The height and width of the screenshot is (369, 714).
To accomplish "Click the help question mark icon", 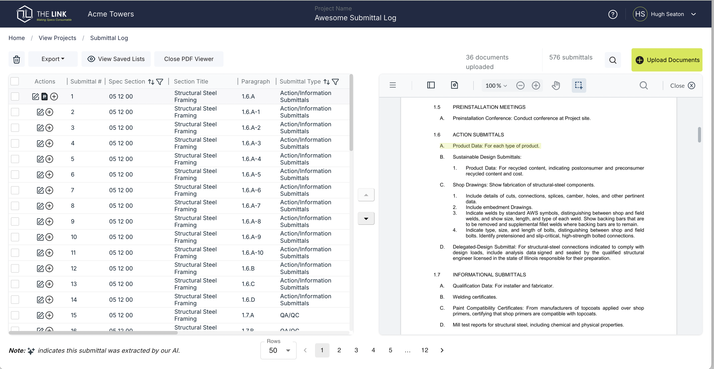I will [612, 14].
